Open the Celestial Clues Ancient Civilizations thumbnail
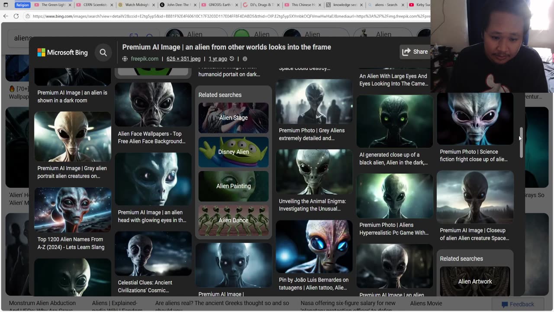The image size is (554, 312). (x=153, y=254)
